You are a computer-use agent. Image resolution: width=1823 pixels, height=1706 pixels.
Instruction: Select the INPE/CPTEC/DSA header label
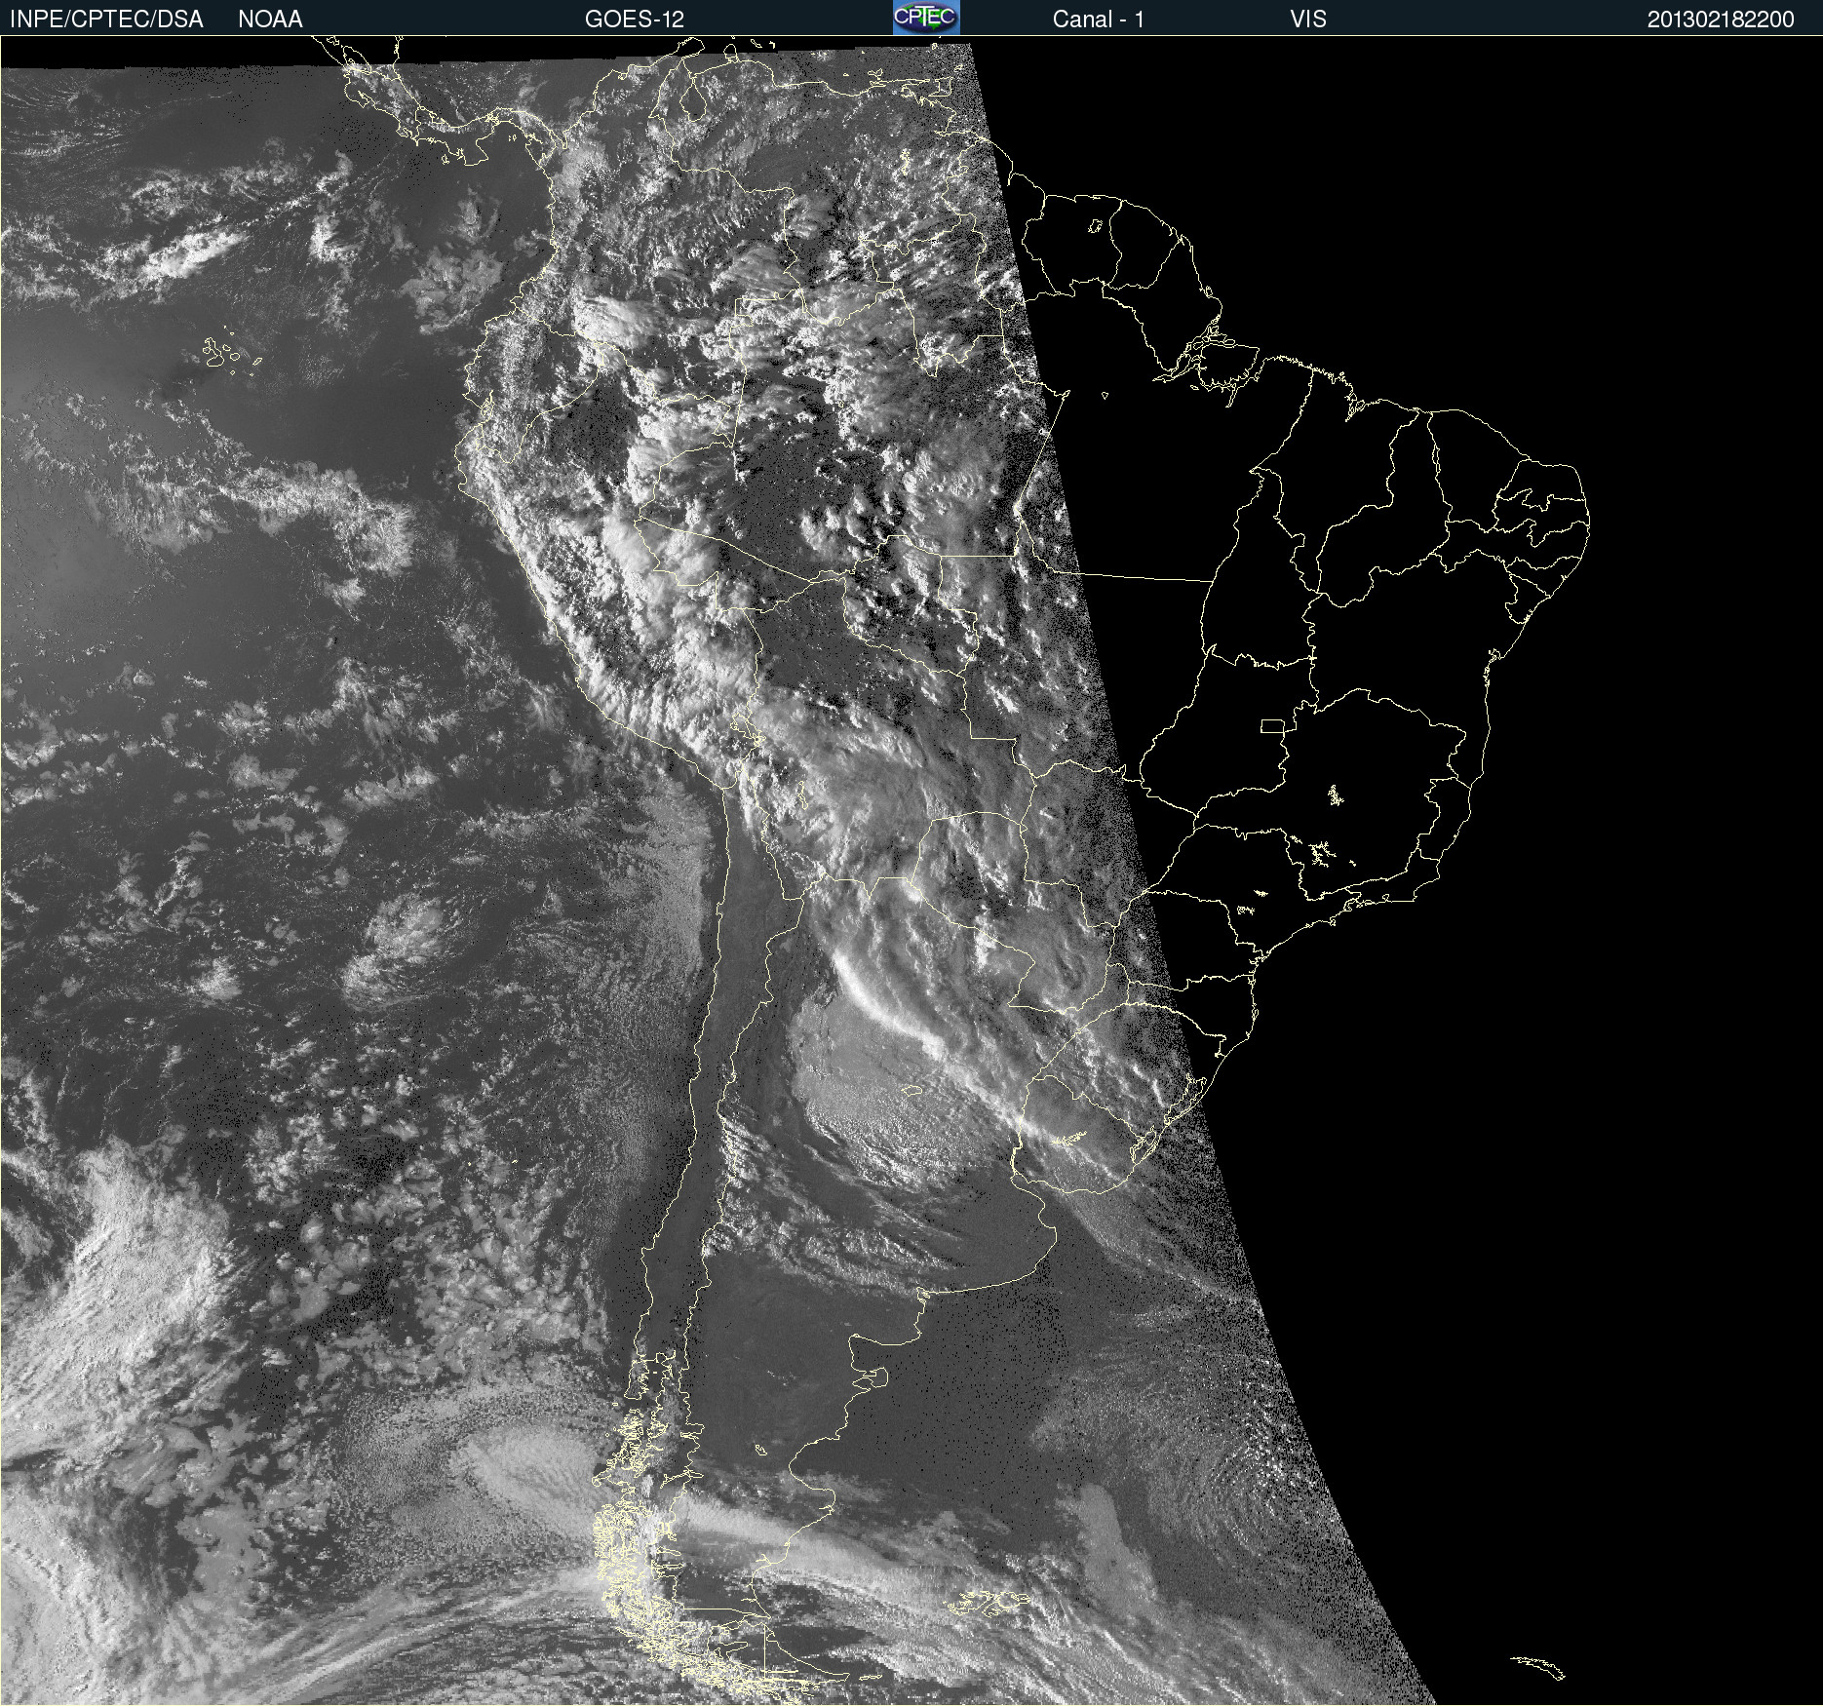click(x=106, y=19)
